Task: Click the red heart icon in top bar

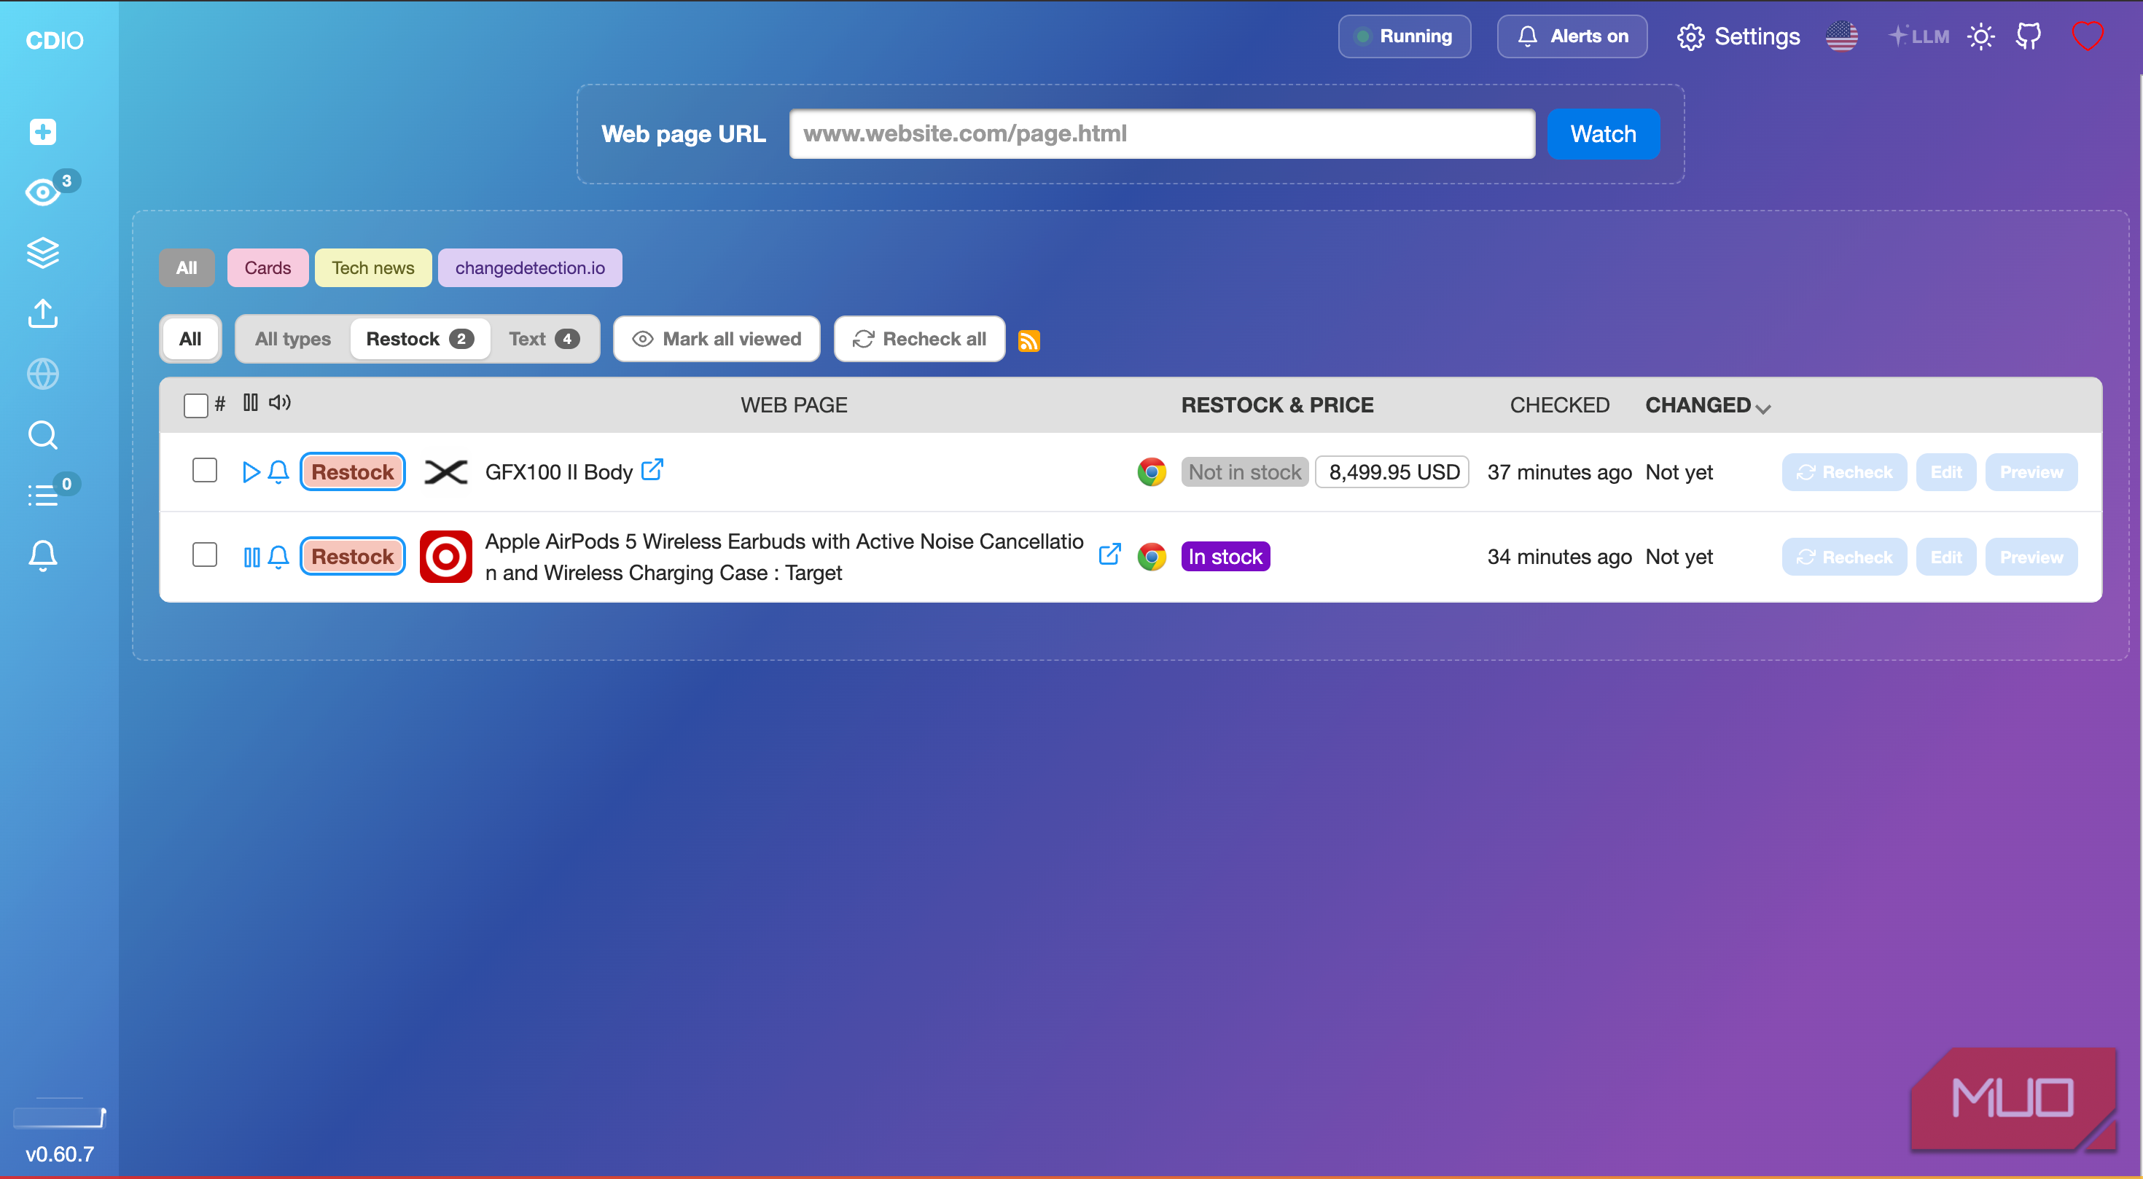Action: pyautogui.click(x=2088, y=36)
